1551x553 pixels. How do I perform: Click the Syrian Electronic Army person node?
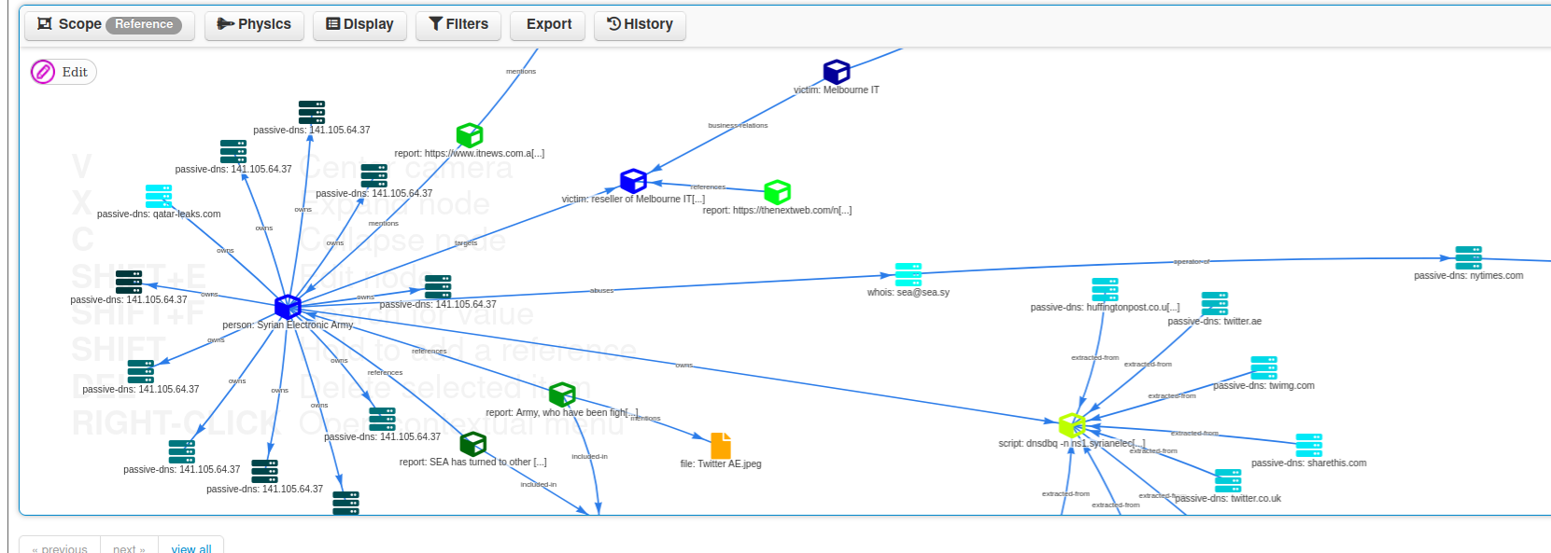pyautogui.click(x=288, y=307)
